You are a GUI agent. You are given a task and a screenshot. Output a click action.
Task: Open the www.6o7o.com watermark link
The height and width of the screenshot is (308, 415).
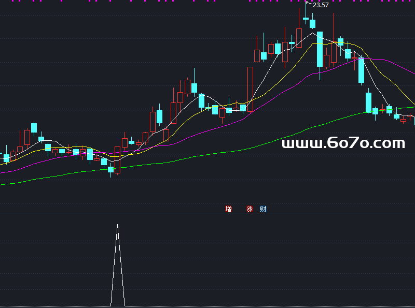point(343,143)
